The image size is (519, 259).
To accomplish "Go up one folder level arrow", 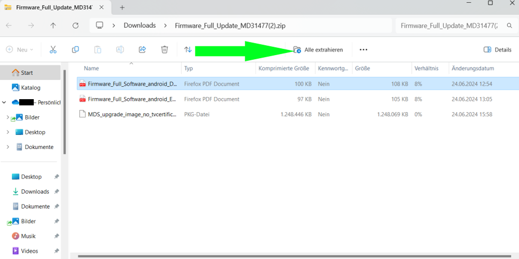I will click(53, 25).
